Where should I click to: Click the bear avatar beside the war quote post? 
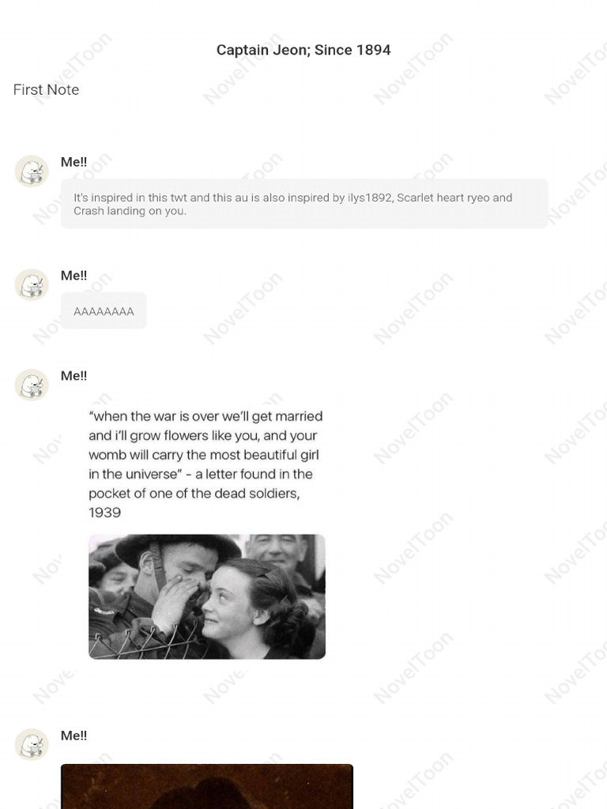[32, 385]
